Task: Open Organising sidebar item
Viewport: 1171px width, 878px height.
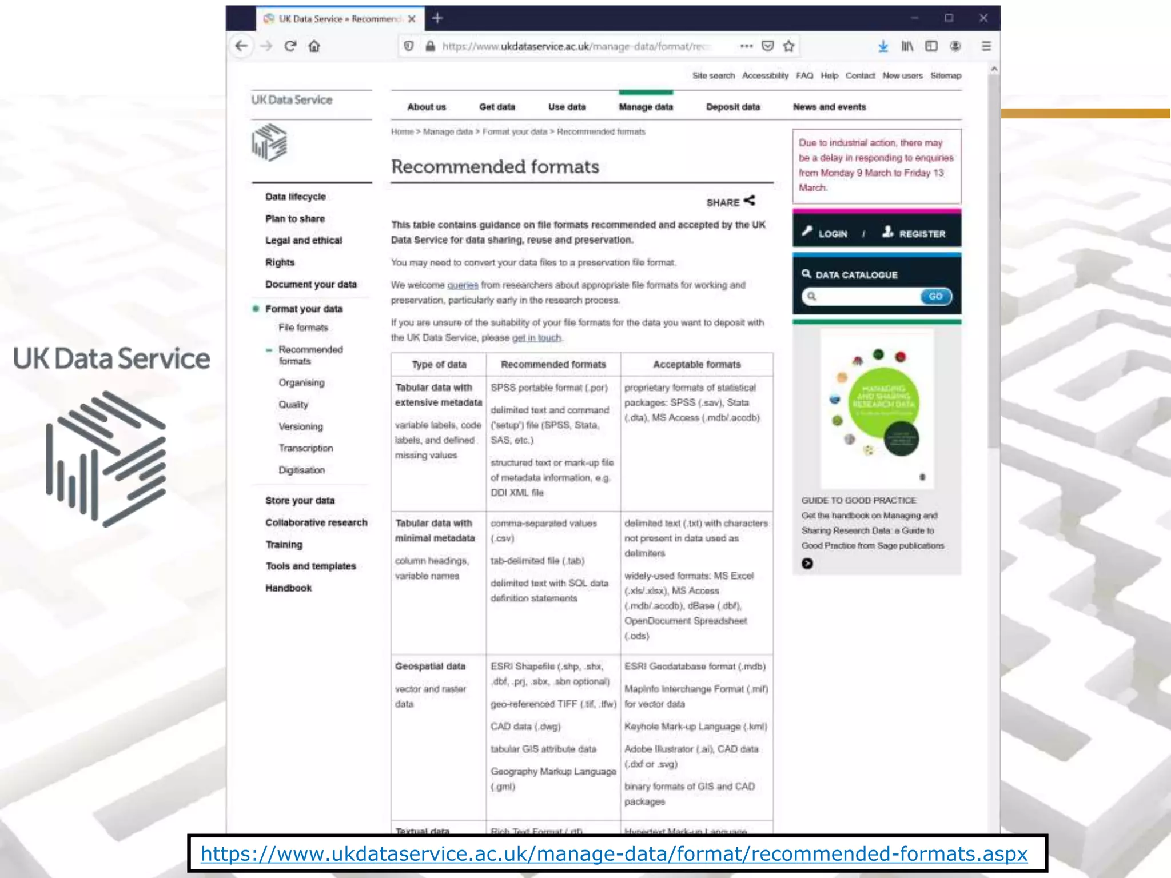Action: coord(301,382)
